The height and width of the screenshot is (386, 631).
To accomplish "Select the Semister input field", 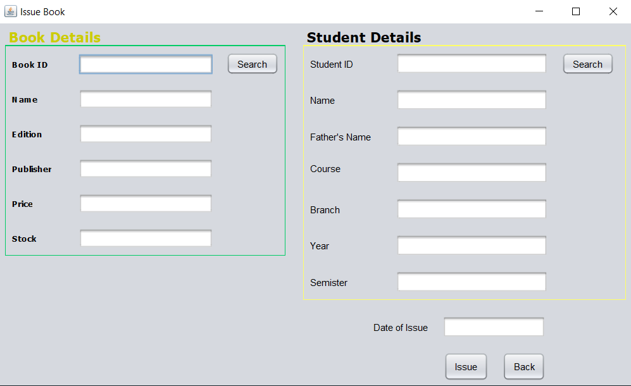I will click(x=472, y=282).
